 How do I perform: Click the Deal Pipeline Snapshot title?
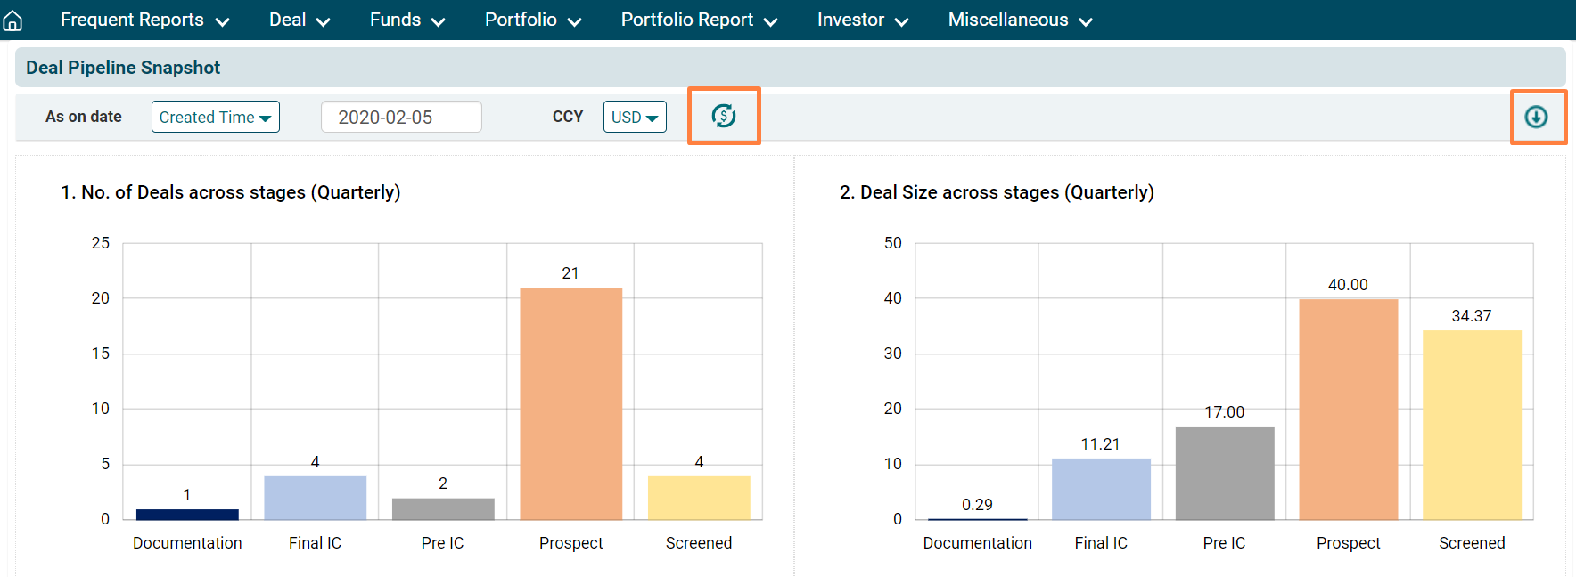123,68
